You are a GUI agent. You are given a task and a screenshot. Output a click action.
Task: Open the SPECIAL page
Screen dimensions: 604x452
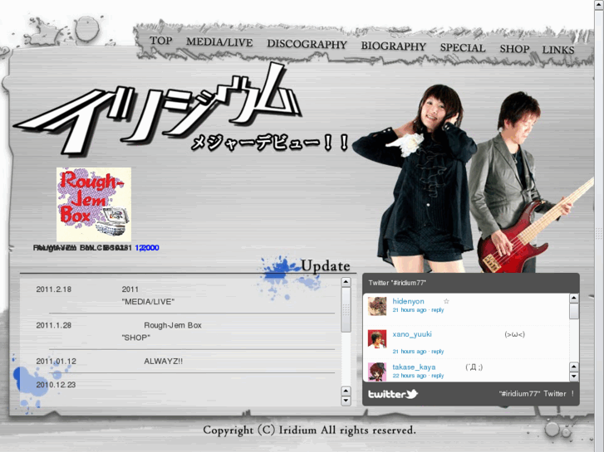point(463,48)
